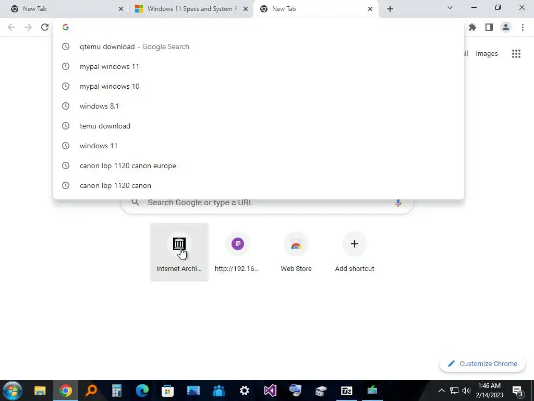This screenshot has height=401, width=534.
Task: Launch Calculator from taskbar
Action: (x=116, y=391)
